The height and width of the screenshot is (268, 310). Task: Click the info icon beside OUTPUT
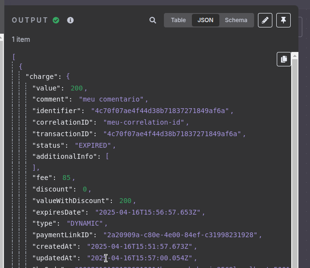point(70,20)
